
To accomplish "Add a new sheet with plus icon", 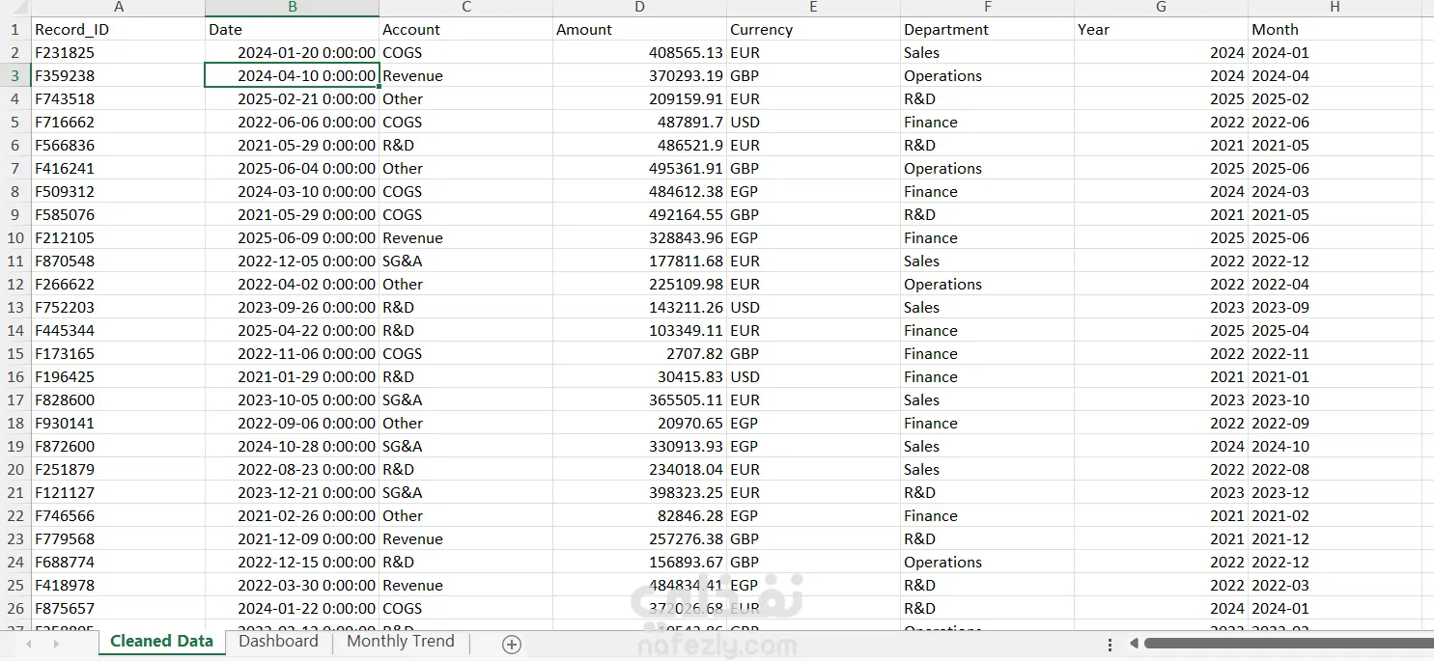I will [x=512, y=645].
